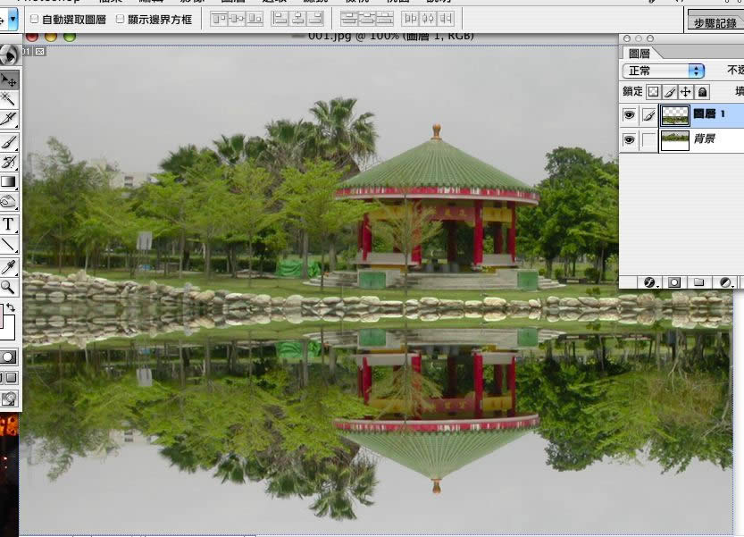
Task: Switch to the 圖層 panel tab
Action: point(639,54)
